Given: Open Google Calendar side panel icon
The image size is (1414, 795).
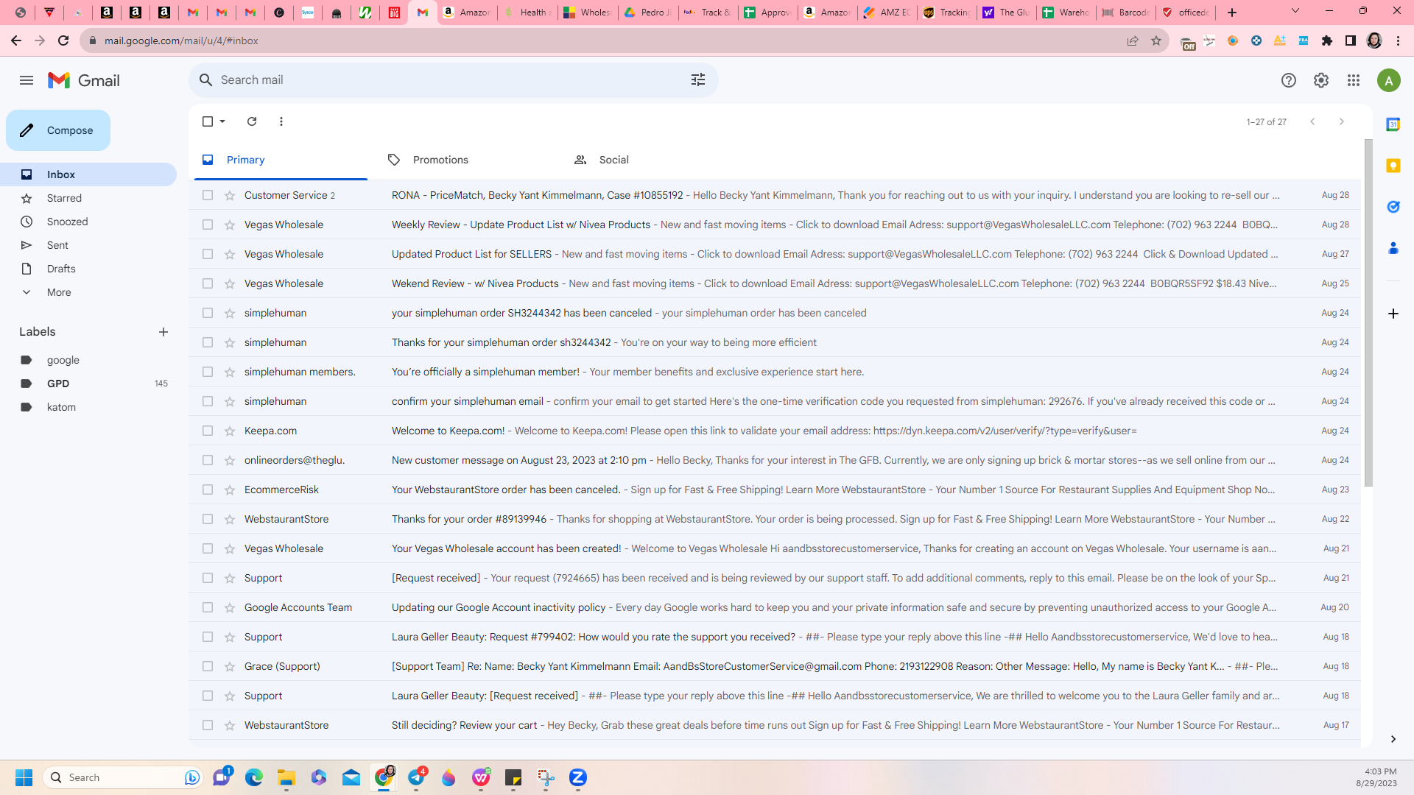Looking at the screenshot, I should (x=1393, y=124).
